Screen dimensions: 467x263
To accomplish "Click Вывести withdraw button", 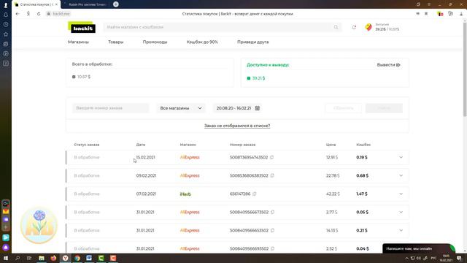I will pos(388,65).
